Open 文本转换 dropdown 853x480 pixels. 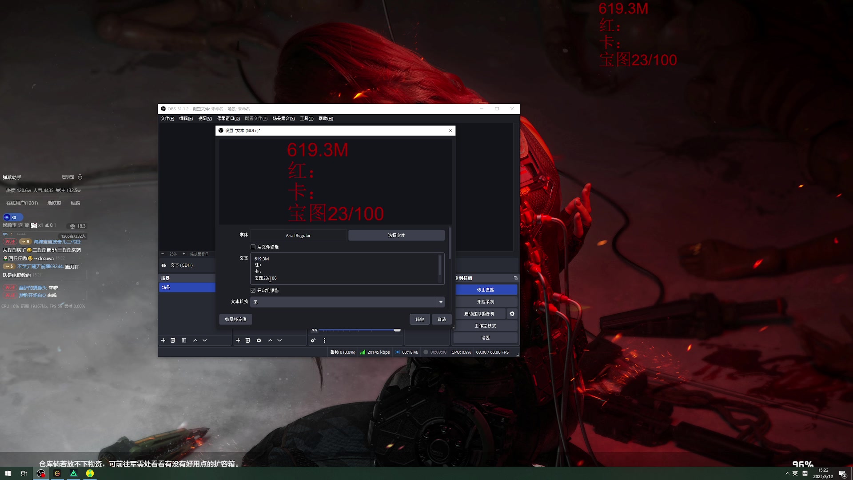coord(347,302)
